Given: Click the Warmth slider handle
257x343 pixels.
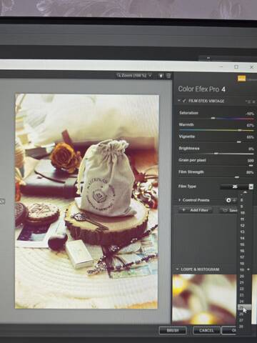Looking at the screenshot, I should click(240, 130).
